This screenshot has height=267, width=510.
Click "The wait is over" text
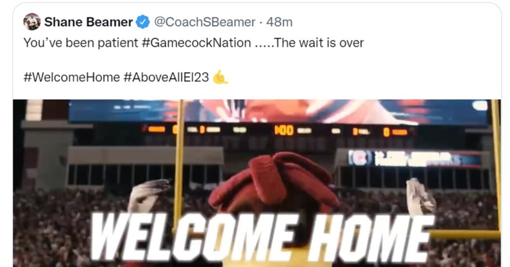[319, 43]
